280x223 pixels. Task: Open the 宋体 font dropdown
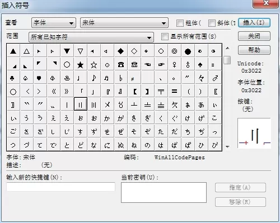pos(124,23)
